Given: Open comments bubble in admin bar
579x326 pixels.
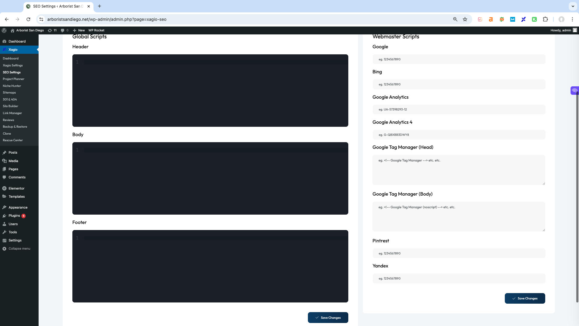Looking at the screenshot, I should [65, 30].
